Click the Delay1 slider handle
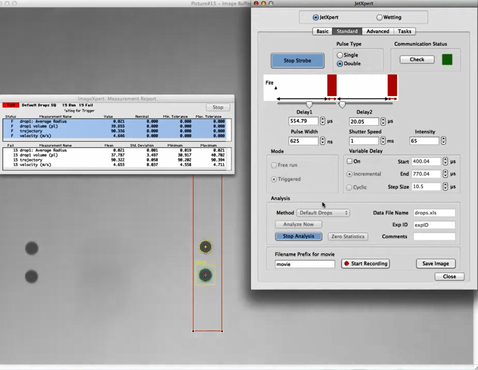478x370 pixels. pyautogui.click(x=309, y=105)
